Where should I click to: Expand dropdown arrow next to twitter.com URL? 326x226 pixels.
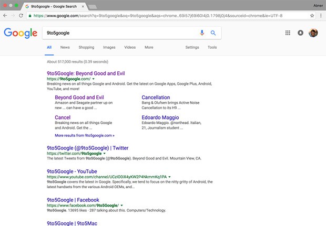coord(104,154)
